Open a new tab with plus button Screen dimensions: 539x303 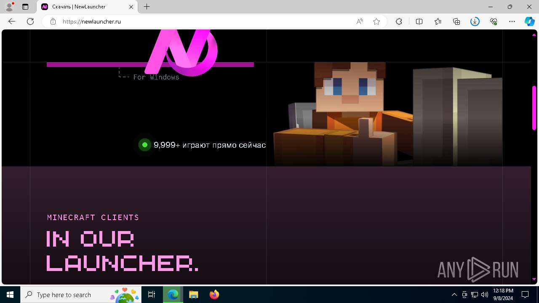(x=147, y=7)
